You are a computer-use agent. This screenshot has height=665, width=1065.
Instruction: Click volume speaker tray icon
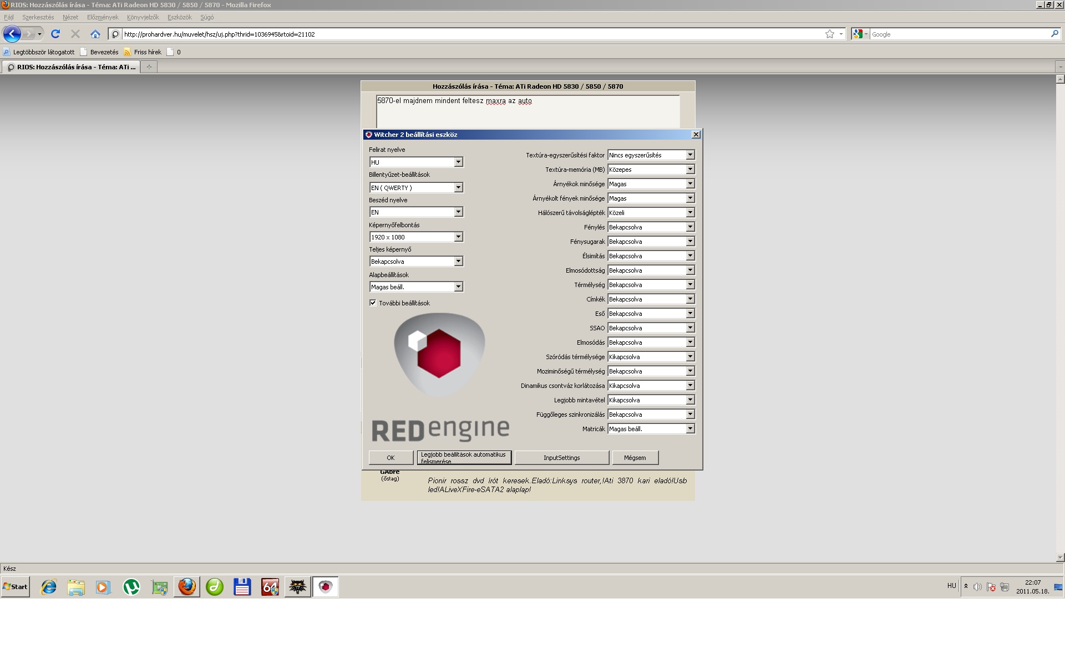click(977, 587)
